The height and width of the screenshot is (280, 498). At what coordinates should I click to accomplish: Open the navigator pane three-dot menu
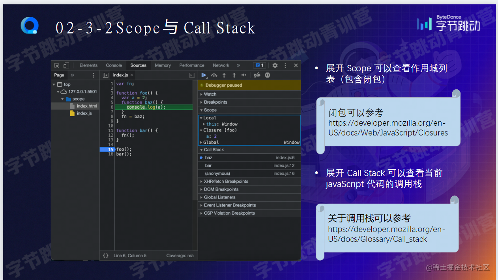(x=94, y=75)
